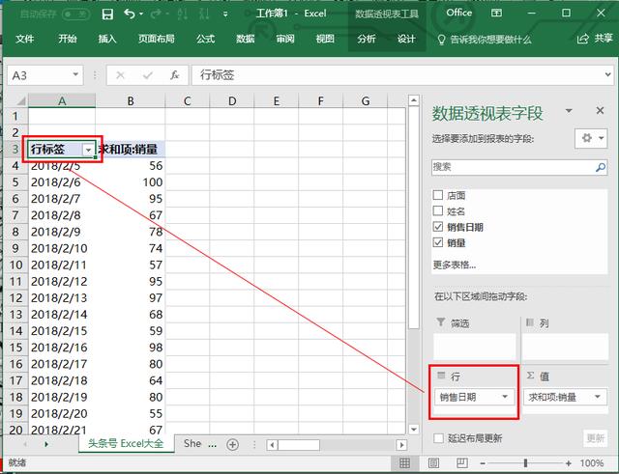
Task: Open the Undo history dropdown arrow
Action: [x=141, y=14]
